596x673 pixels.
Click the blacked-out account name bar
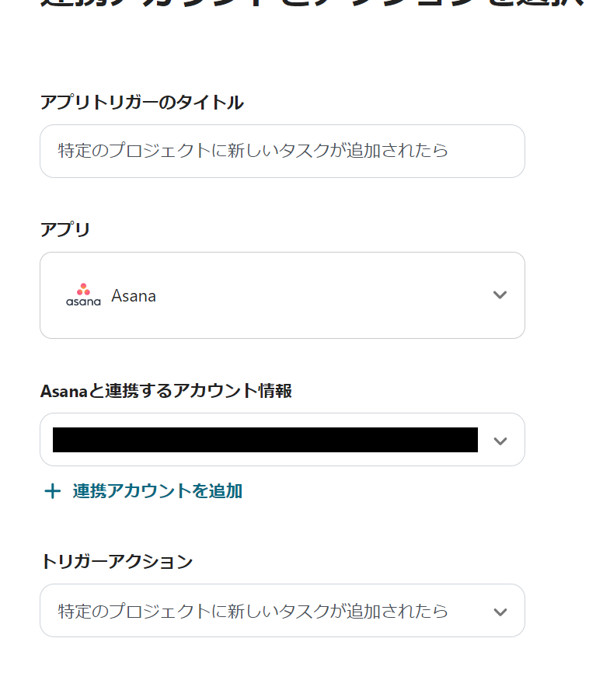265,440
